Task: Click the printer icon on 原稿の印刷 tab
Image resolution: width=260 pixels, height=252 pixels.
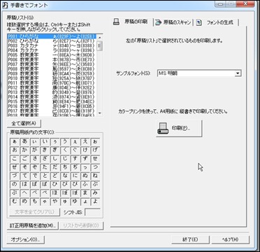Action: click(116, 22)
